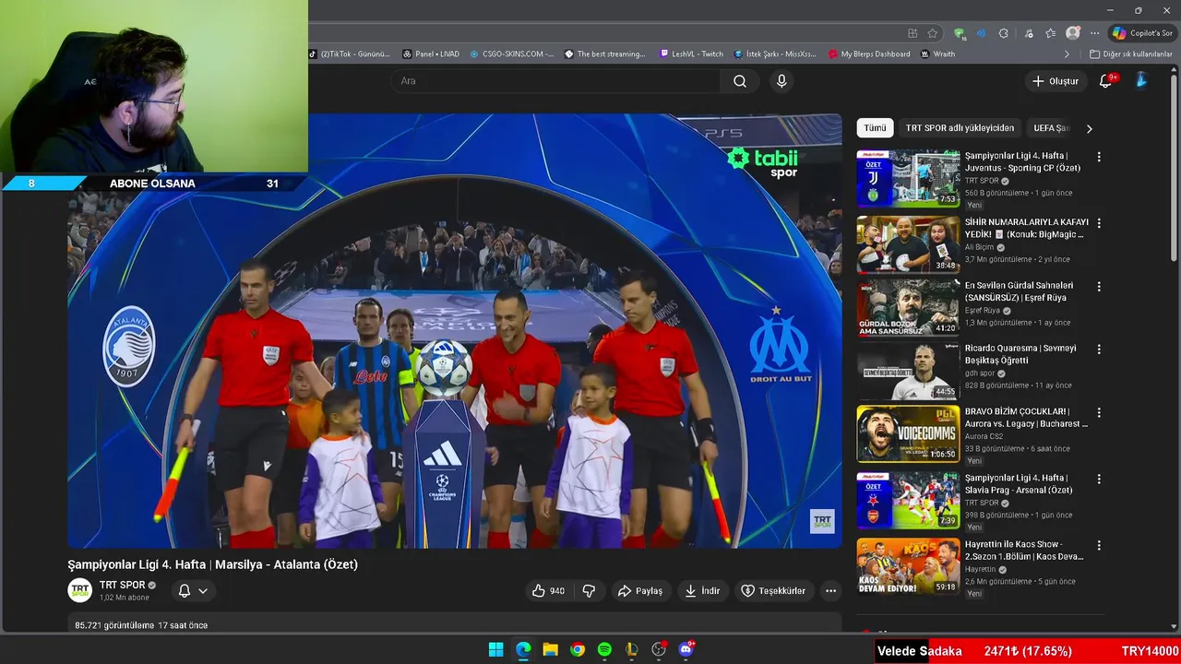Open options menu for Juventus - Sporting video
Screen dimensions: 1181x664
(1098, 157)
